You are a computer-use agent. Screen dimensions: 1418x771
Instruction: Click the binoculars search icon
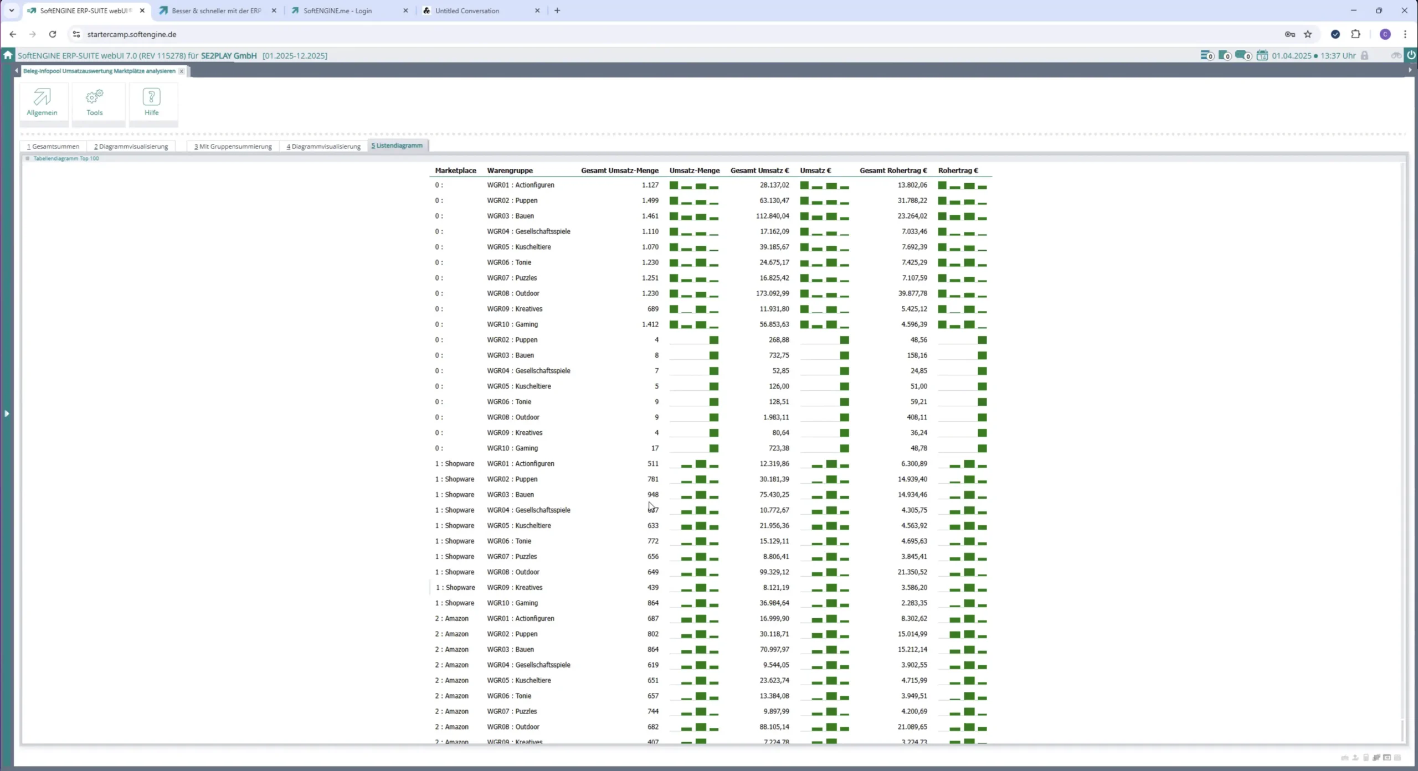pyautogui.click(x=1396, y=55)
